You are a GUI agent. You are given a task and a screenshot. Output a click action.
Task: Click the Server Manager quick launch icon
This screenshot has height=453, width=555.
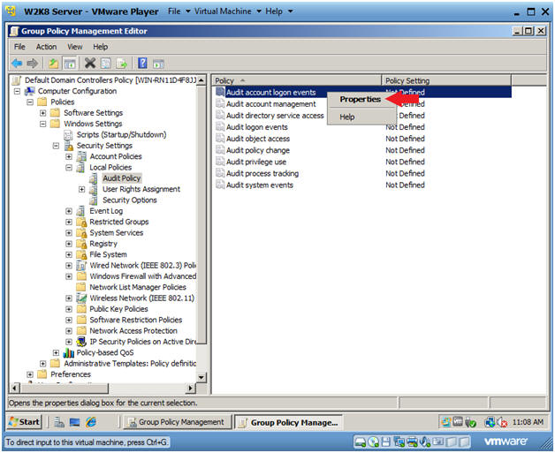pyautogui.click(x=59, y=422)
